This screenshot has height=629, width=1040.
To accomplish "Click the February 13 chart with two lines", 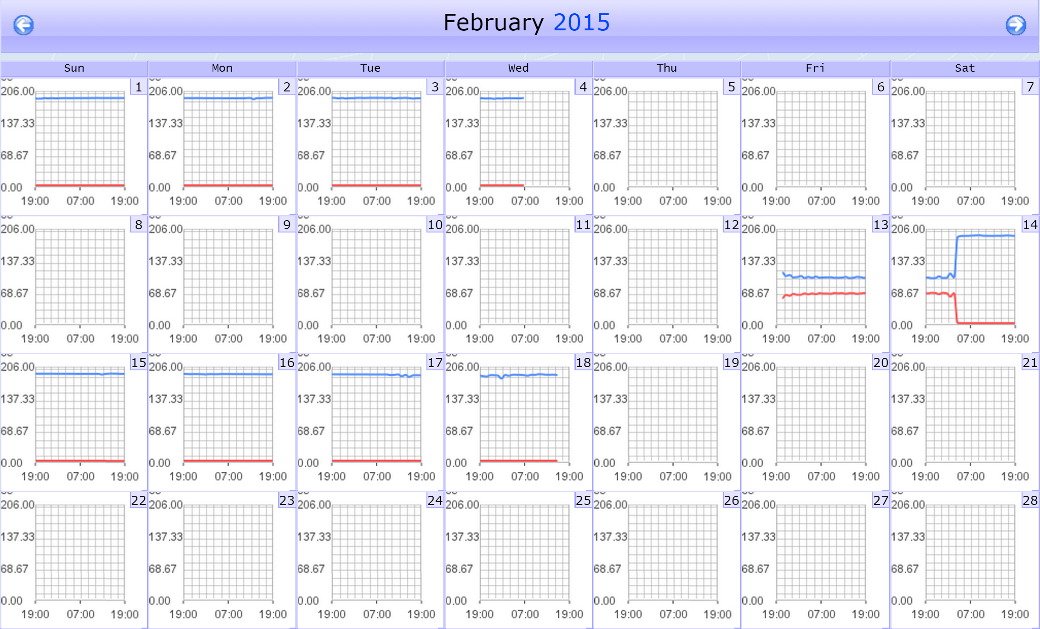I will point(815,283).
